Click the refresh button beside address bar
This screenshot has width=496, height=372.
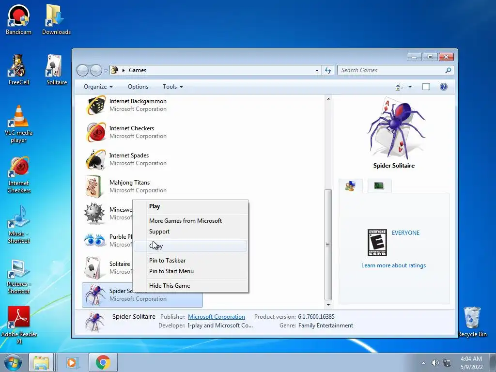[328, 70]
